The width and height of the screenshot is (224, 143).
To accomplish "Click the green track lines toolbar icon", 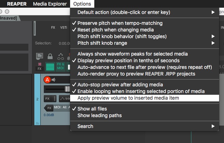I will click(x=50, y=66).
